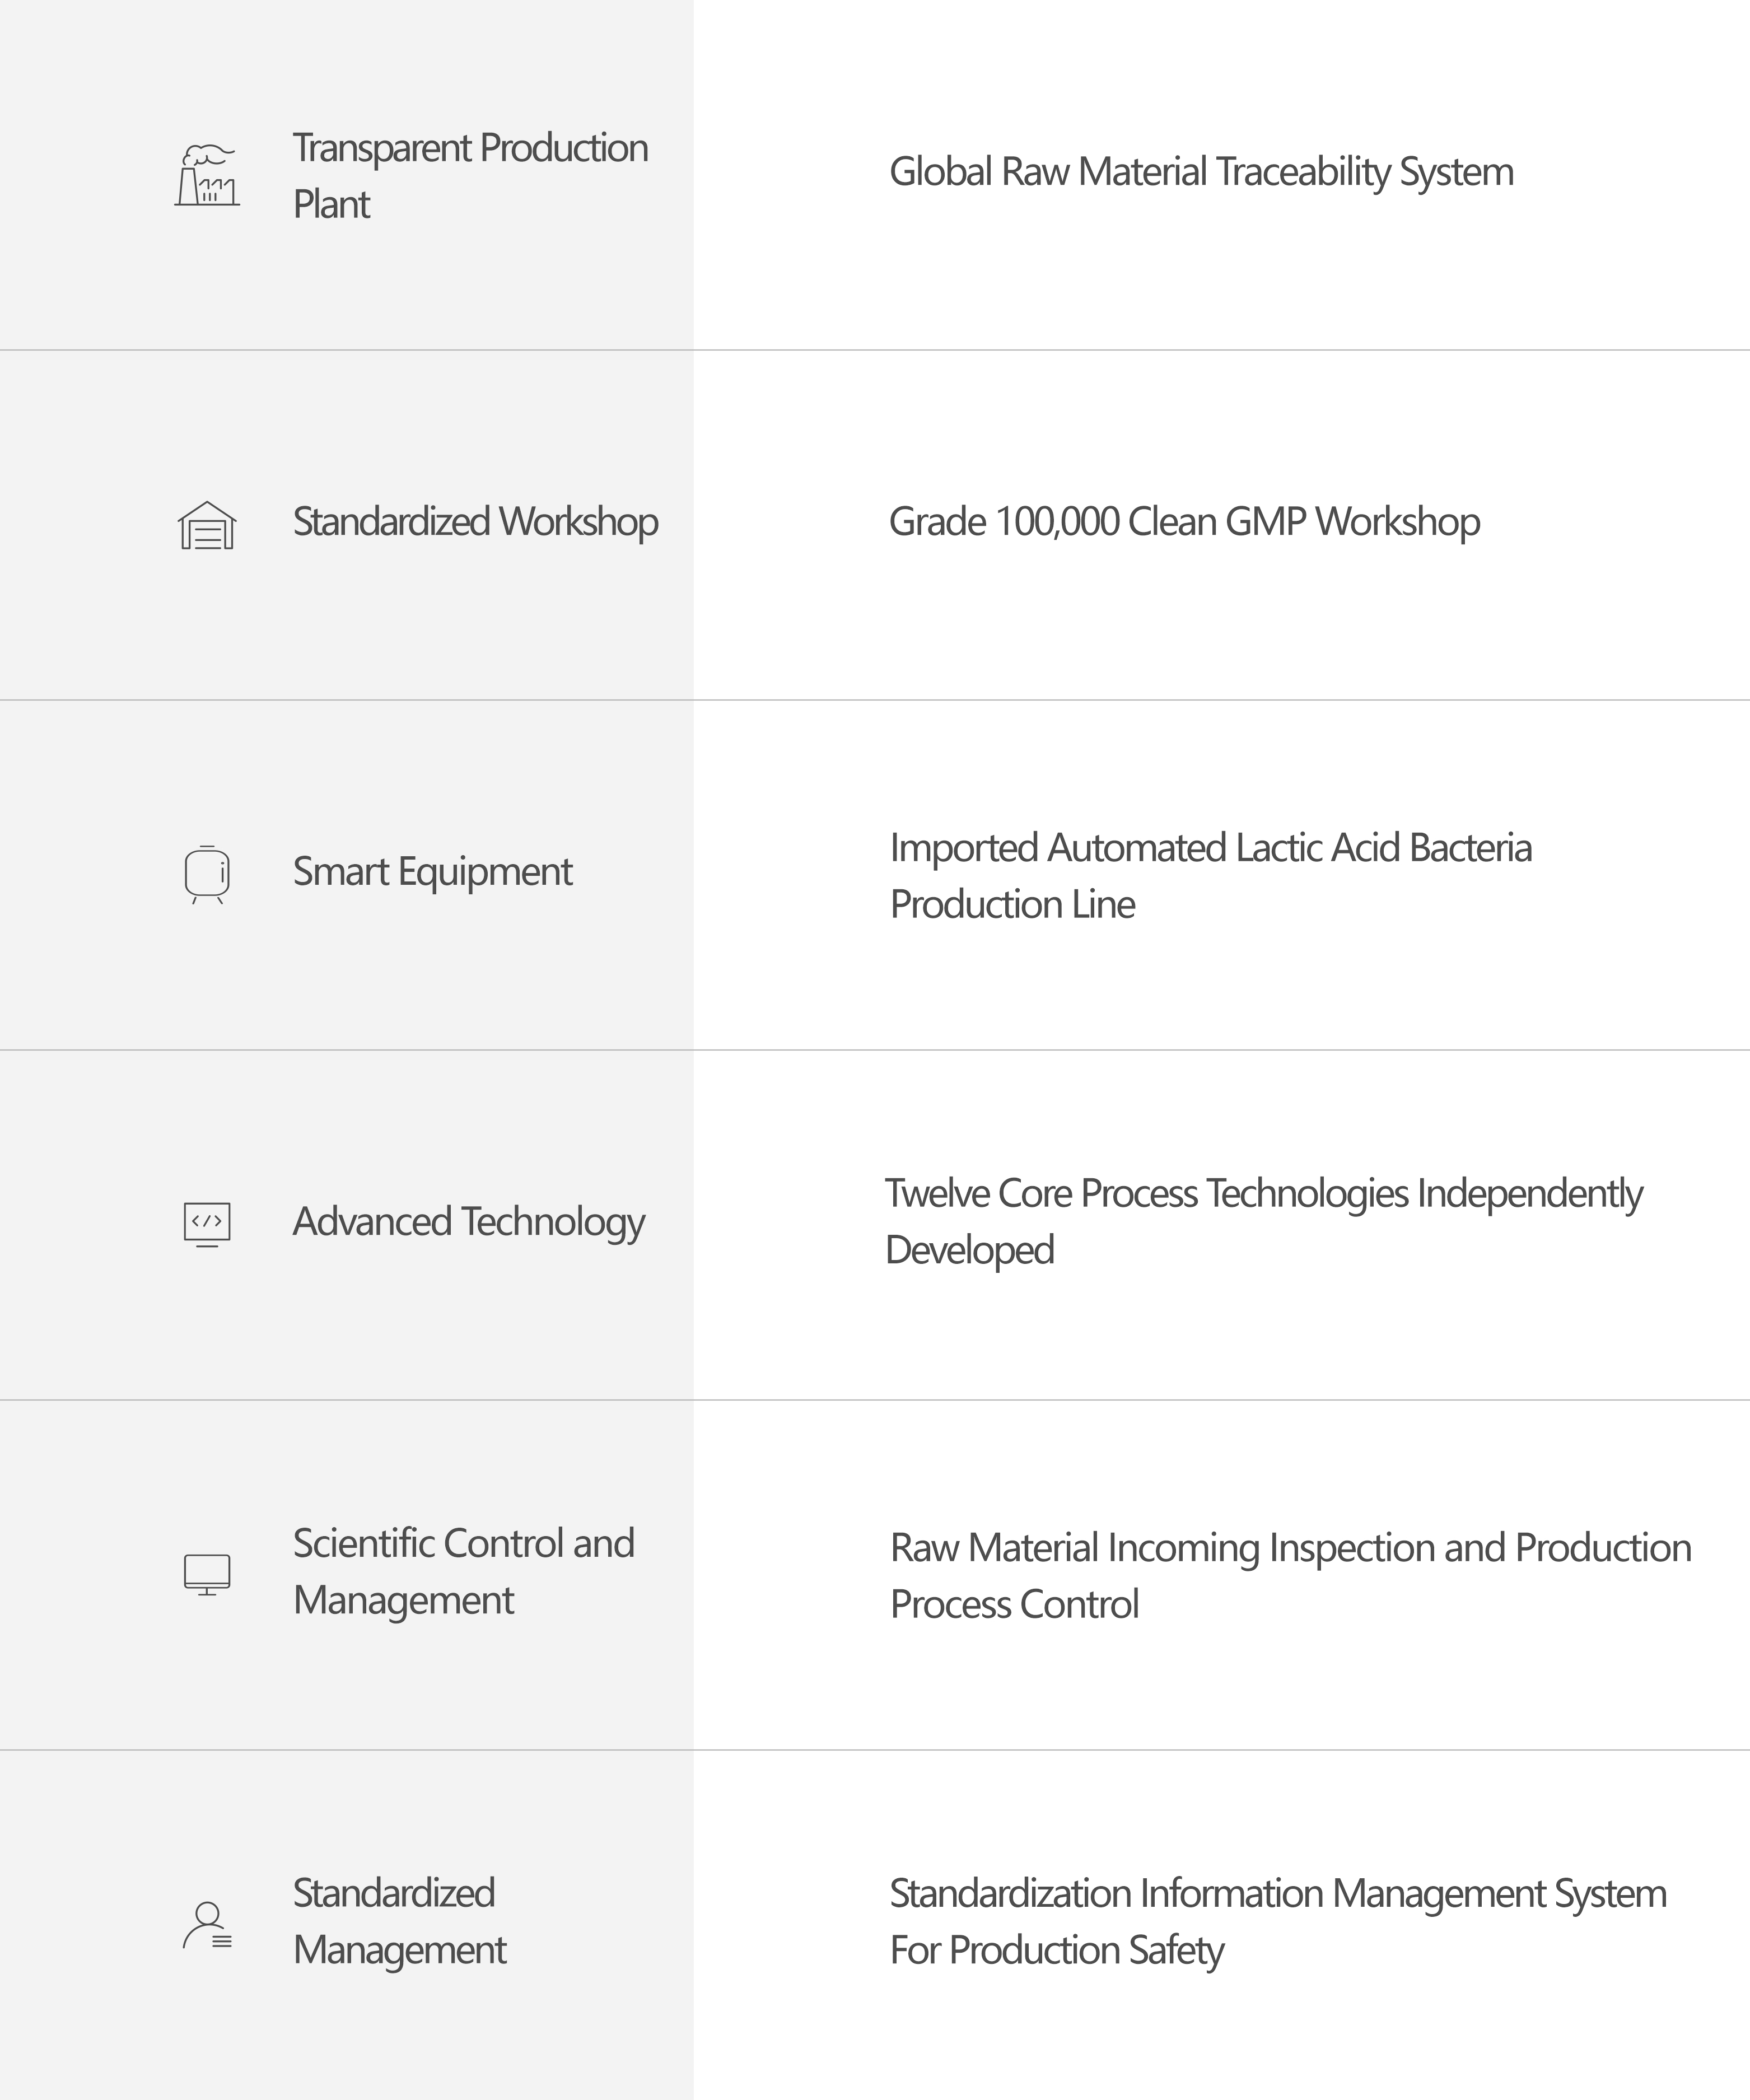The image size is (1750, 2100).
Task: Select the Transparent Production Plant label
Action: point(470,175)
